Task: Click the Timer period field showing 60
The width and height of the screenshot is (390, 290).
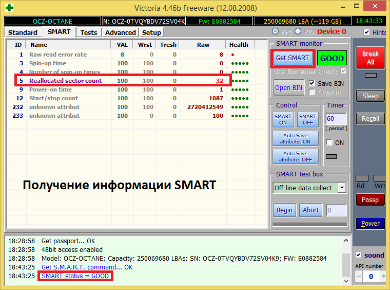Action: coord(336,119)
